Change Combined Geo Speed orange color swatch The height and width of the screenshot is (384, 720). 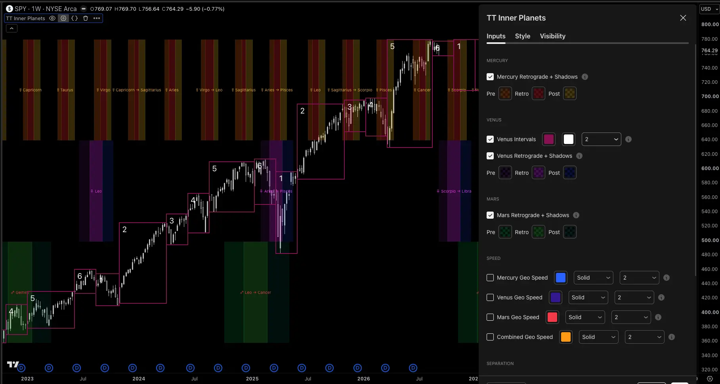(566, 337)
